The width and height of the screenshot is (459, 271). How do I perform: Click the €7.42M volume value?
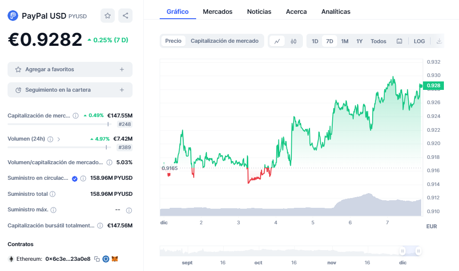pyautogui.click(x=123, y=139)
